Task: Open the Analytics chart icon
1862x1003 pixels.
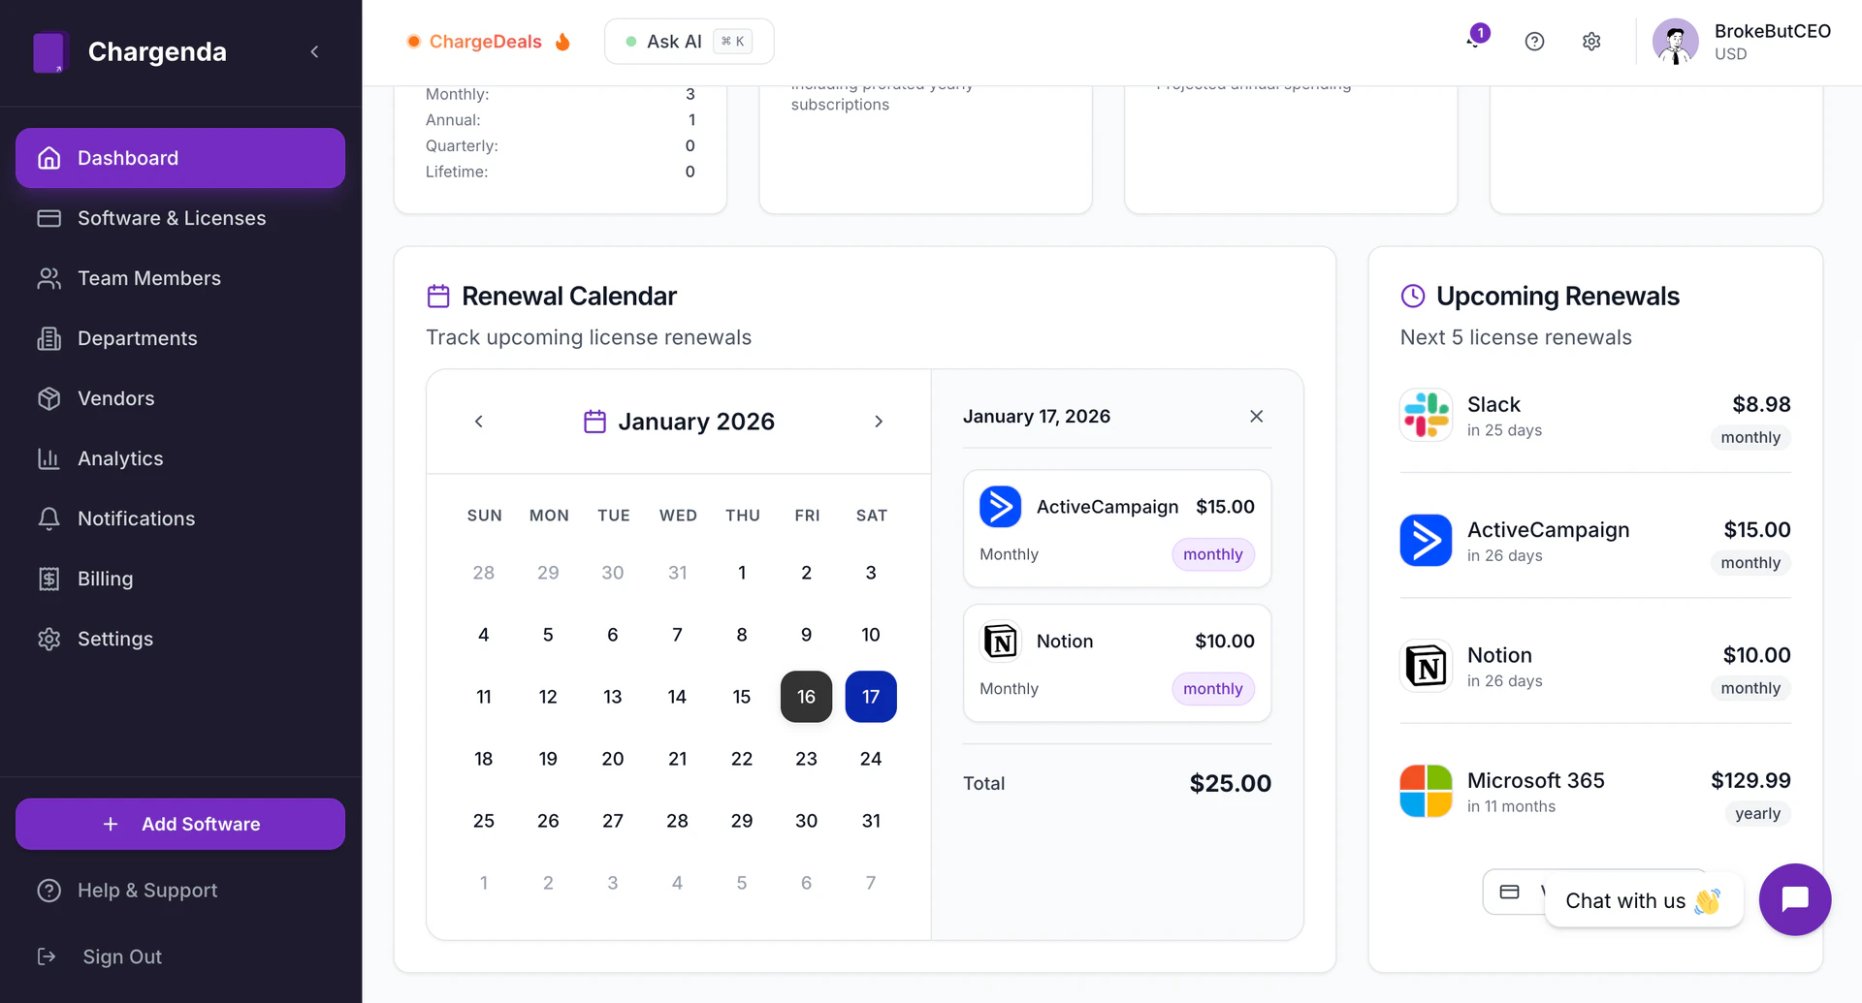Action: click(49, 458)
